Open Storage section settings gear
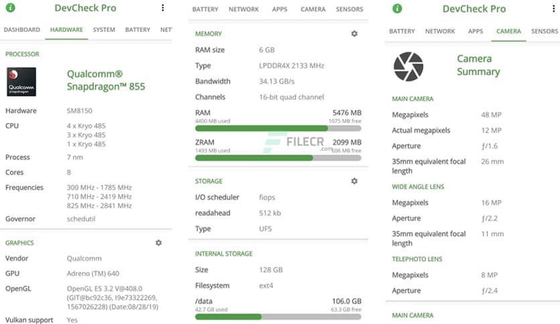 pyautogui.click(x=354, y=181)
